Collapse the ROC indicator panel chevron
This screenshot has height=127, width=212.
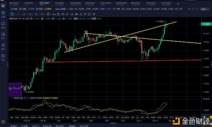click(x=12, y=98)
